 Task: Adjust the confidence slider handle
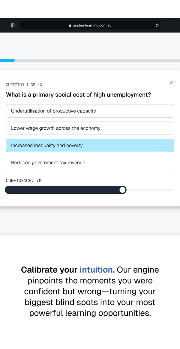point(122,190)
